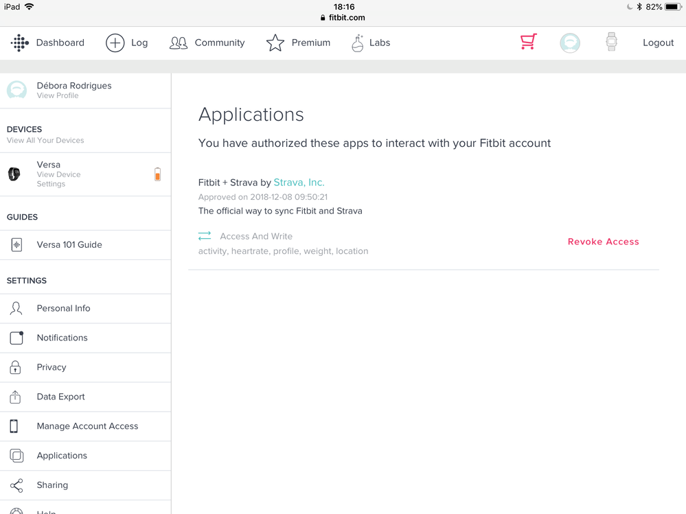Click the Premium star icon
This screenshot has height=514, width=686.
tap(275, 43)
